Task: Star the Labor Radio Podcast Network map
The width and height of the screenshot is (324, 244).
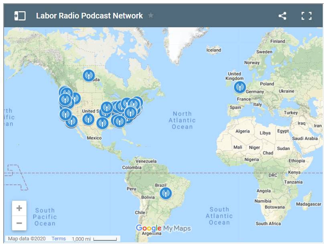Action: [x=151, y=15]
